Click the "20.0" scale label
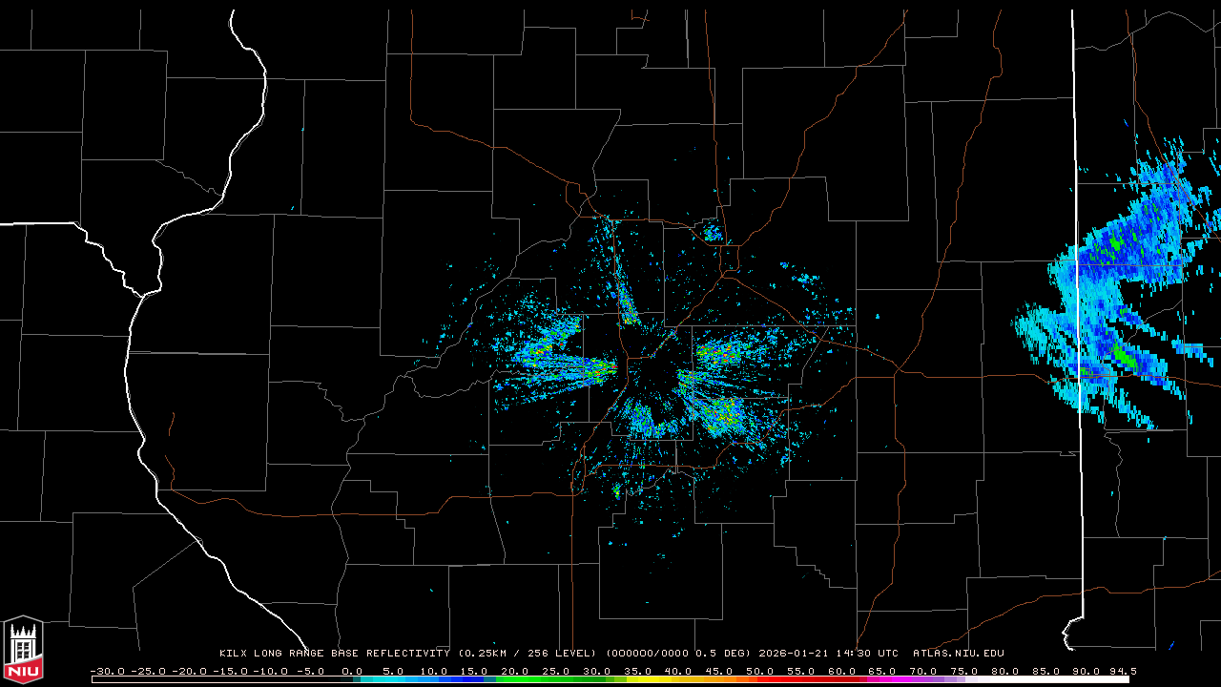 point(515,671)
